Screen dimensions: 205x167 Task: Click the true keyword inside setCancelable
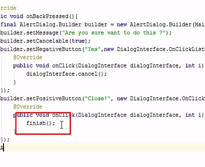tap(78, 41)
